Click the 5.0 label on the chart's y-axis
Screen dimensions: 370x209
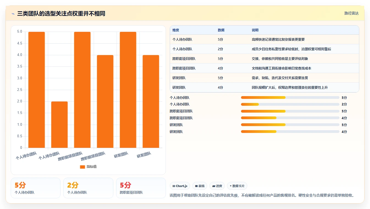click(x=20, y=32)
